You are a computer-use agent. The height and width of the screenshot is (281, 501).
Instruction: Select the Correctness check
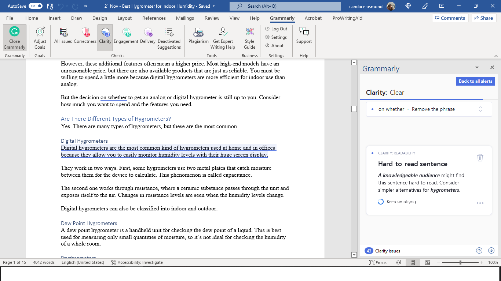point(85,36)
